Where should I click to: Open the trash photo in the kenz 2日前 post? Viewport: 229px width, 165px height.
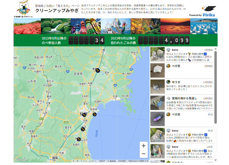(158, 151)
